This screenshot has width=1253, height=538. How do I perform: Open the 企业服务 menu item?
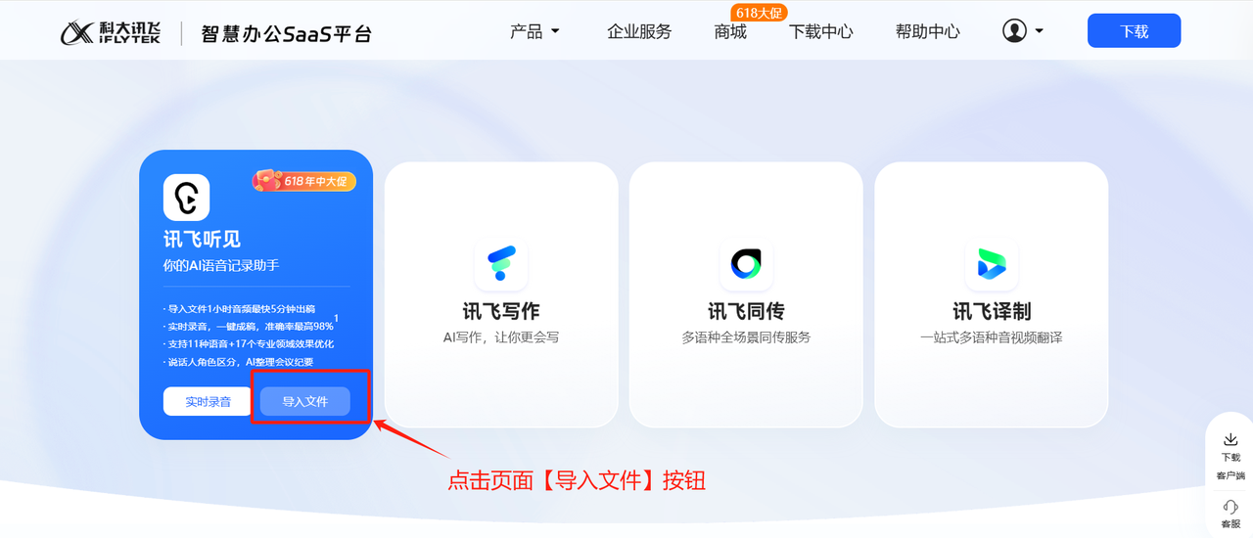tap(639, 31)
